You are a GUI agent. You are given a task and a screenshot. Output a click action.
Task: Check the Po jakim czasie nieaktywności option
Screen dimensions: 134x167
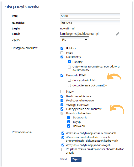(x=63, y=150)
